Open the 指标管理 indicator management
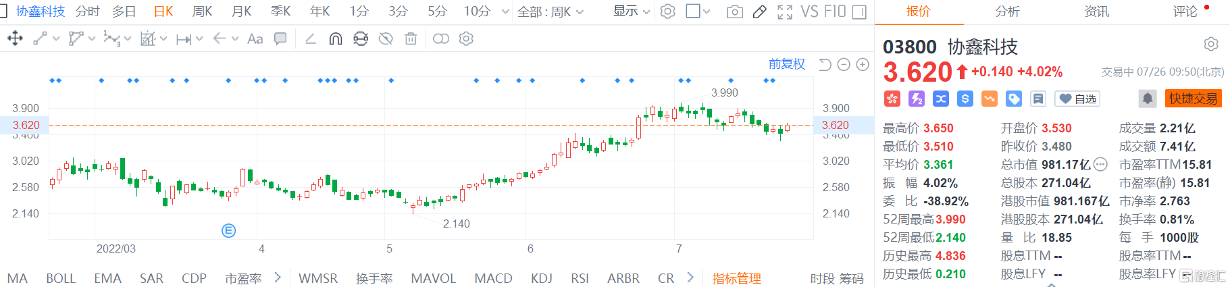The image size is (1230, 287). [736, 278]
